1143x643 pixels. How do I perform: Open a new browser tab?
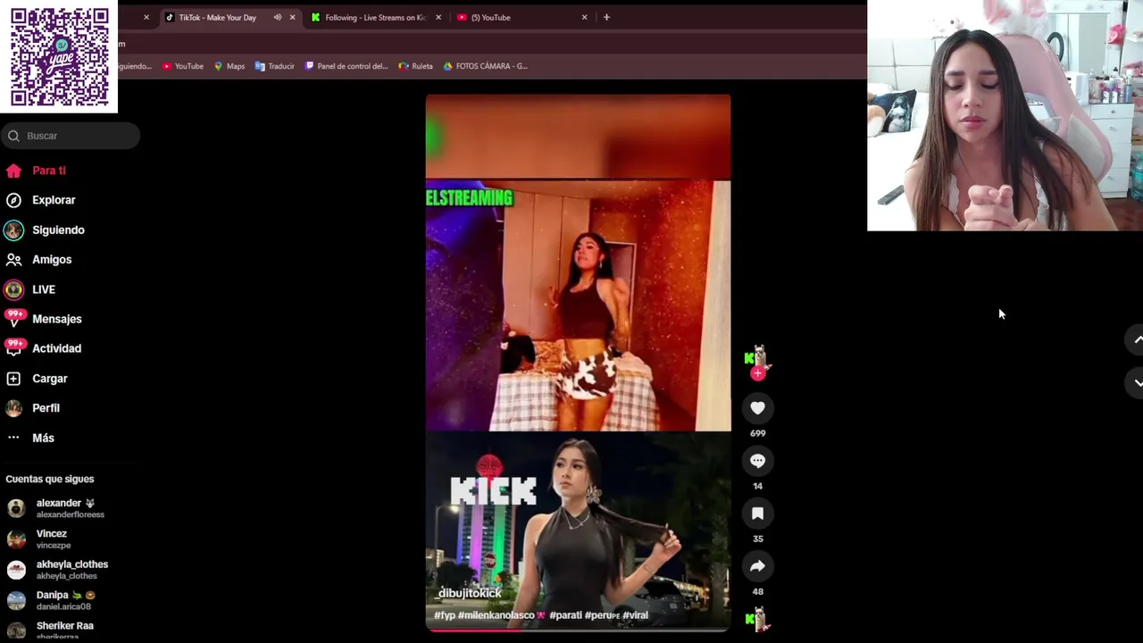click(x=606, y=17)
